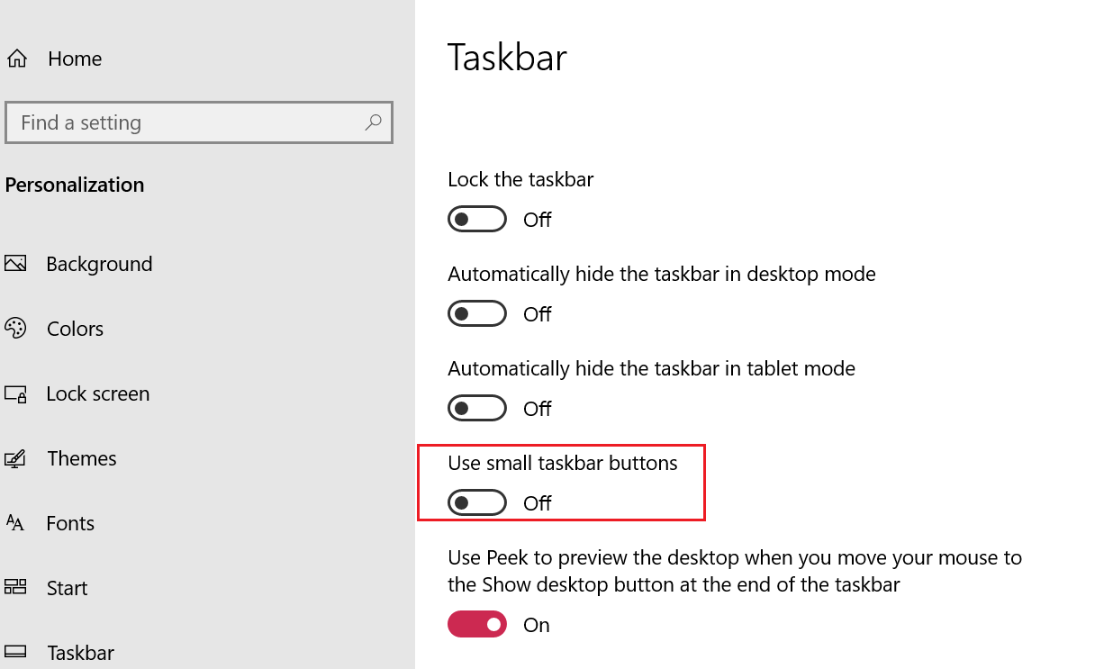Go back to Settings Home
The image size is (1113, 669).
tap(74, 58)
